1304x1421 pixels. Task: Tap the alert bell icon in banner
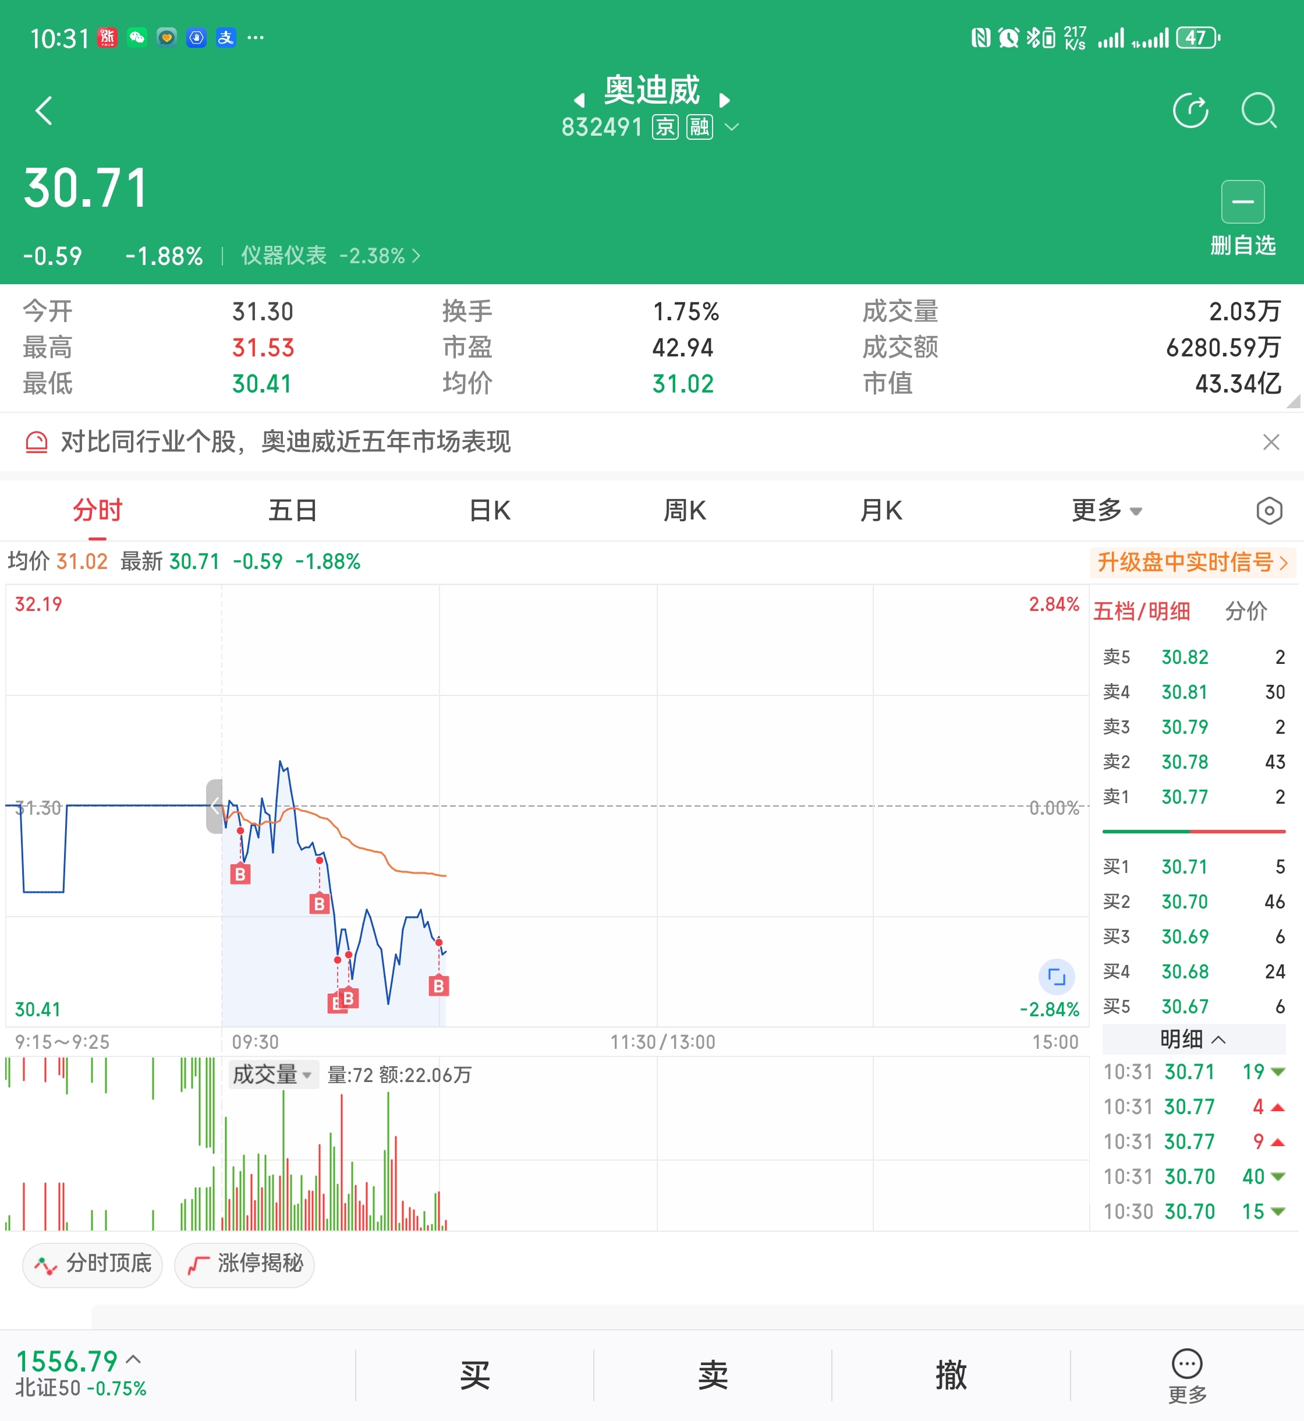click(x=37, y=442)
